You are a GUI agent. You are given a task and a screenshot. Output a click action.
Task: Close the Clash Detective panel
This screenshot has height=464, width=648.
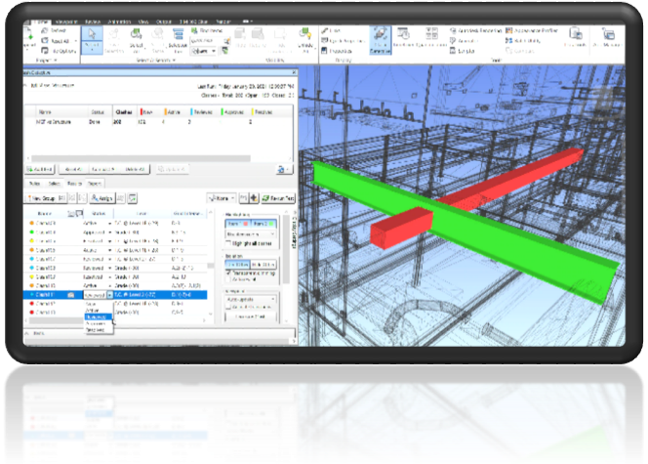[294, 72]
